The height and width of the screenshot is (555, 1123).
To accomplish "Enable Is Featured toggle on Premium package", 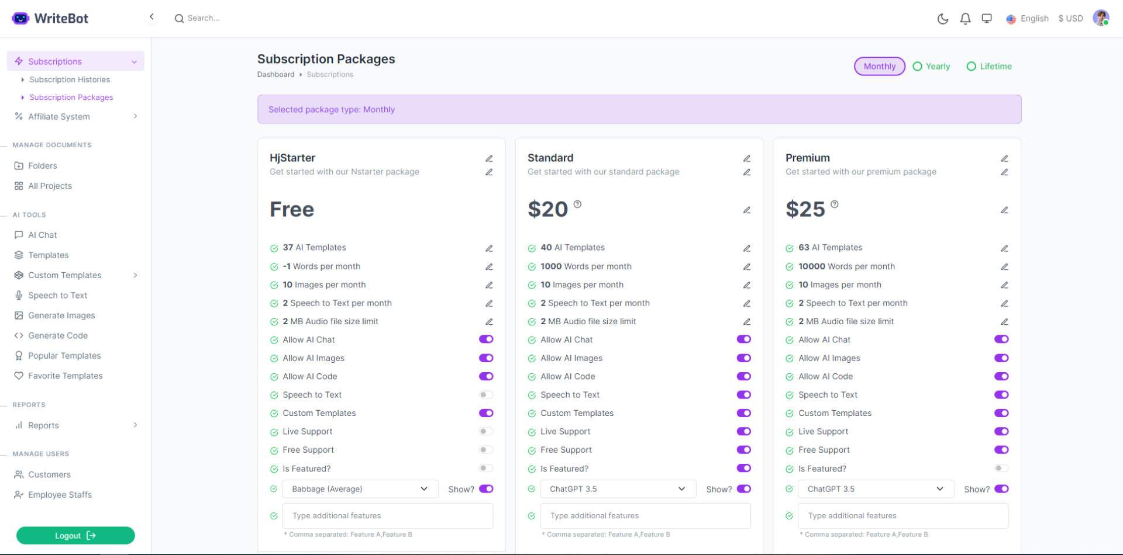I will pos(1001,468).
